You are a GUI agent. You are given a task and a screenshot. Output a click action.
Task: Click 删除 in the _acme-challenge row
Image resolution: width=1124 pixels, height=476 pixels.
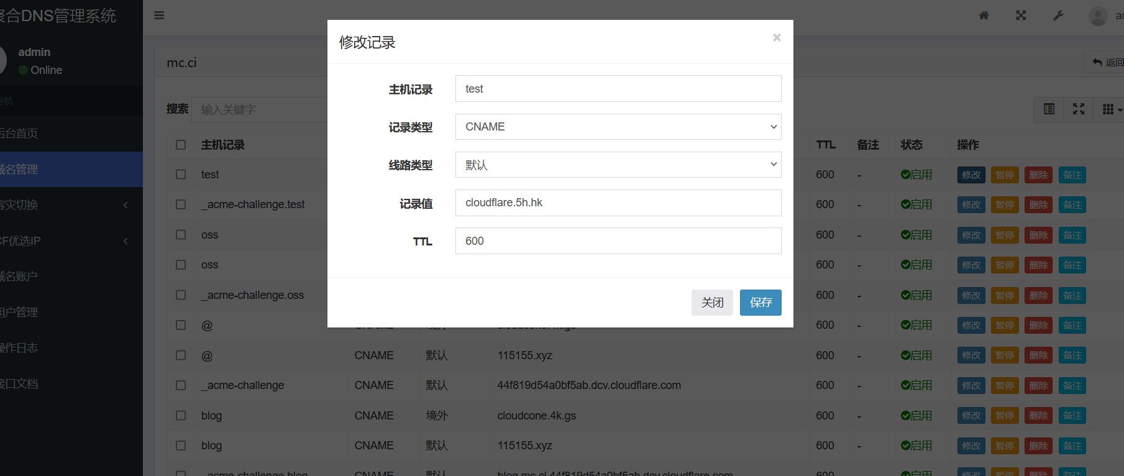coord(1038,386)
